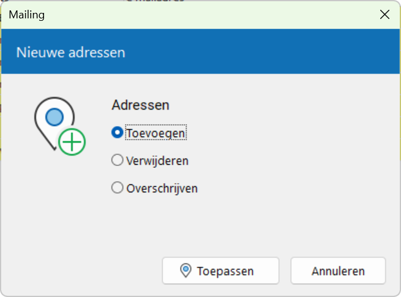Cancel using the Annuleren button
This screenshot has width=401, height=297.
click(338, 271)
